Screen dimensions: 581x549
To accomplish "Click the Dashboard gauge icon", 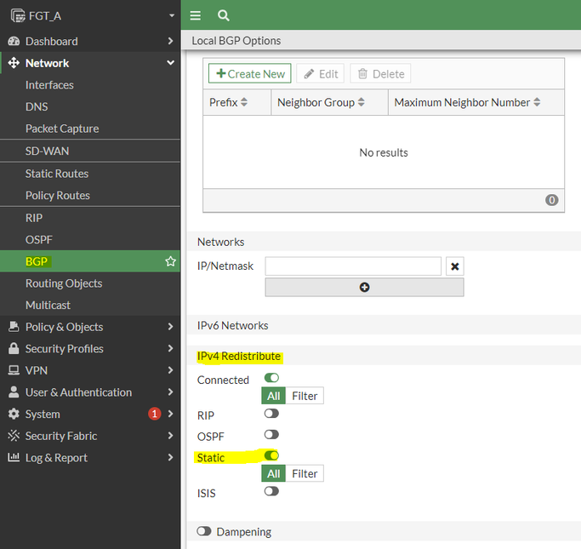I will 14,41.
